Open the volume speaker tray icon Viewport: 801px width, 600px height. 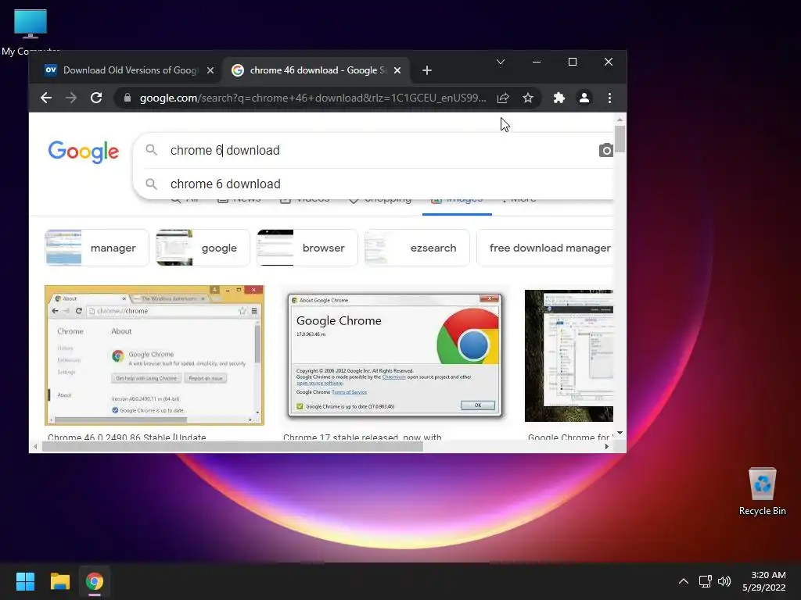724,581
